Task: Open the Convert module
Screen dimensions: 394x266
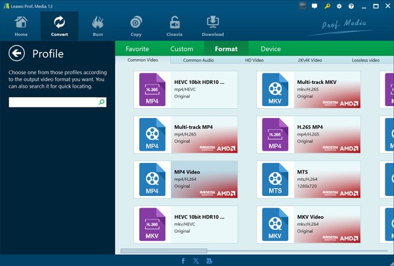Action: tap(60, 26)
